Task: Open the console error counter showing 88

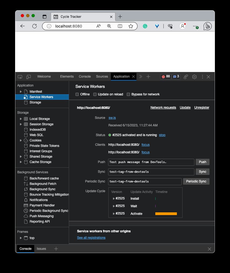Action: point(165,77)
